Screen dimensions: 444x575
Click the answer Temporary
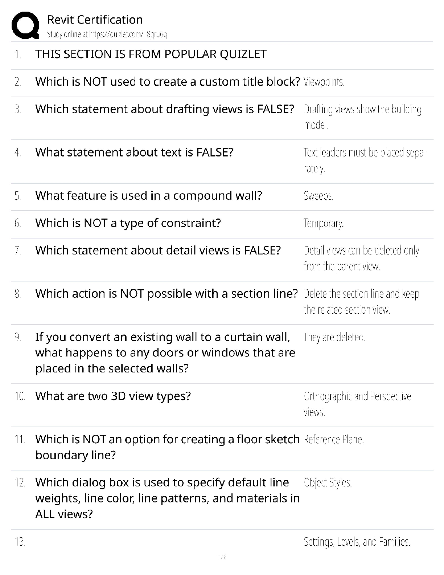pos(324,223)
